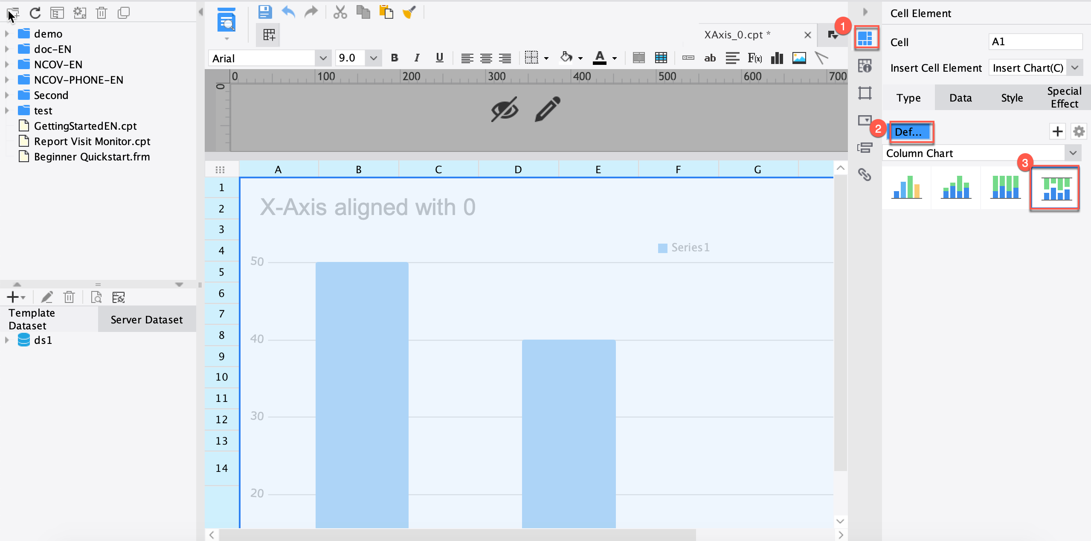This screenshot has width=1091, height=541.
Task: Refresh the template file tree
Action: click(35, 13)
